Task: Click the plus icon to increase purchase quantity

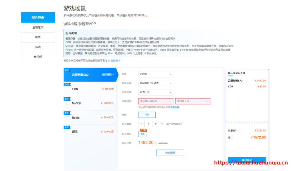Action: coord(155,124)
